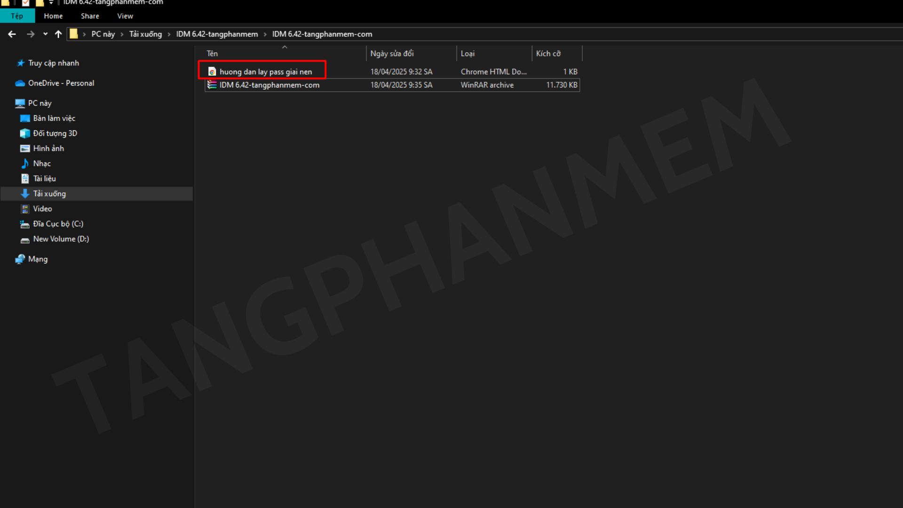Open the View ribbon tab
903x508 pixels.
coord(125,16)
